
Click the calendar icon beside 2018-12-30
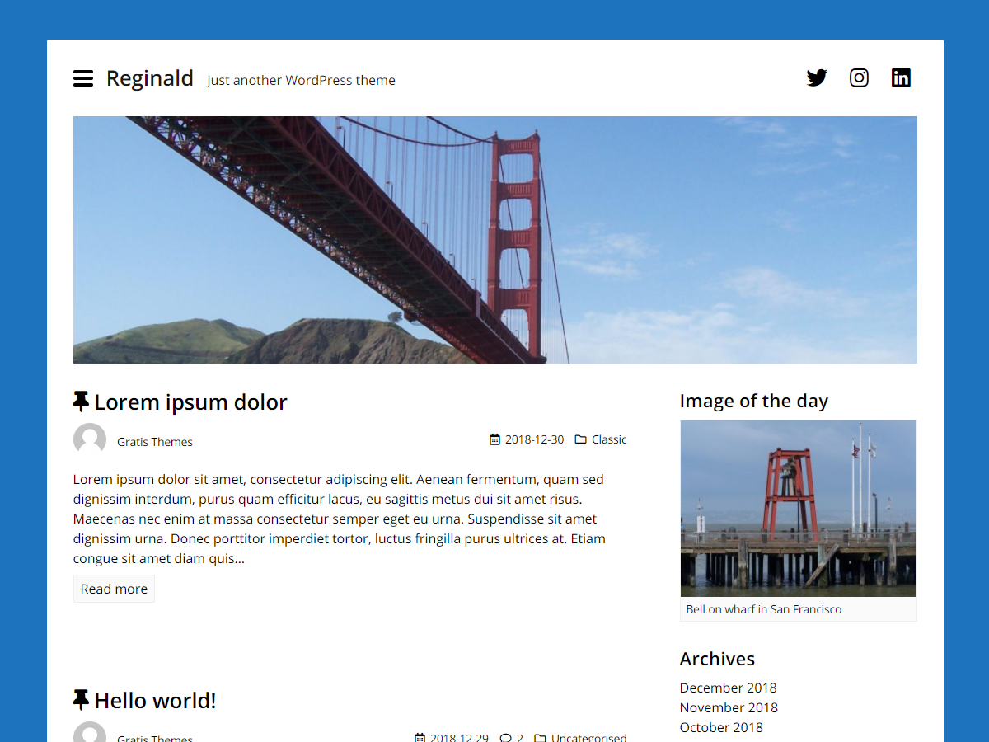click(494, 439)
